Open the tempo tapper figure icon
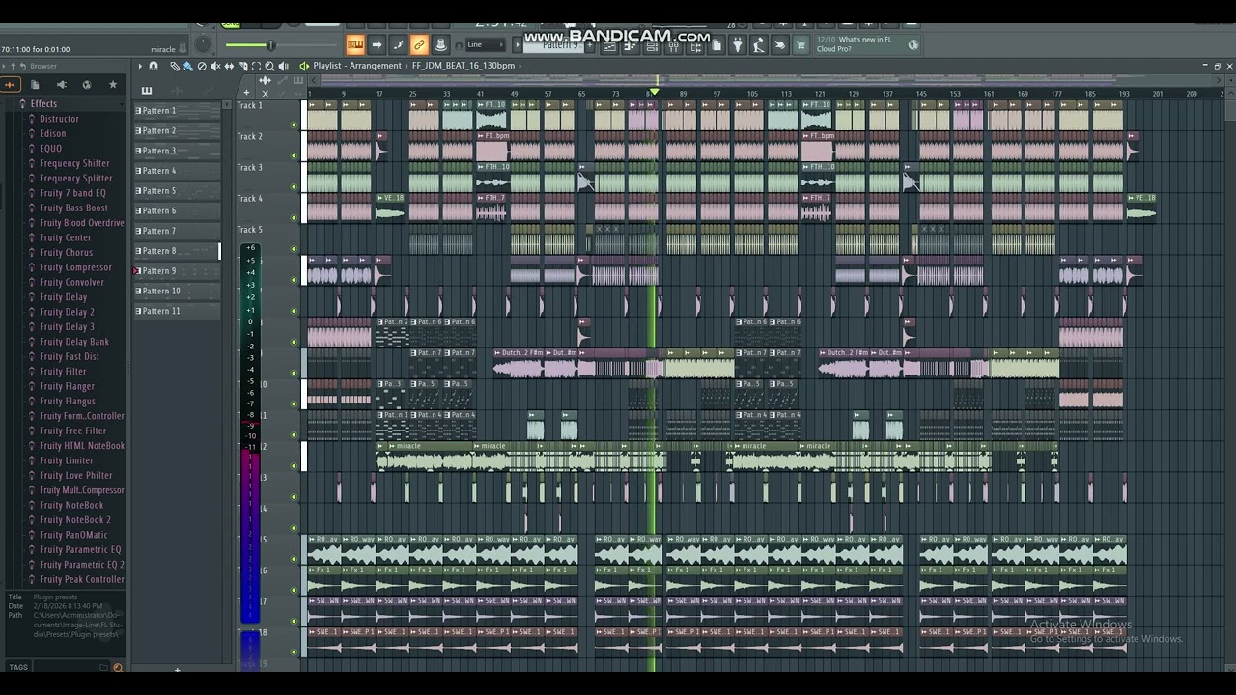This screenshot has height=695, width=1236. pos(759,44)
